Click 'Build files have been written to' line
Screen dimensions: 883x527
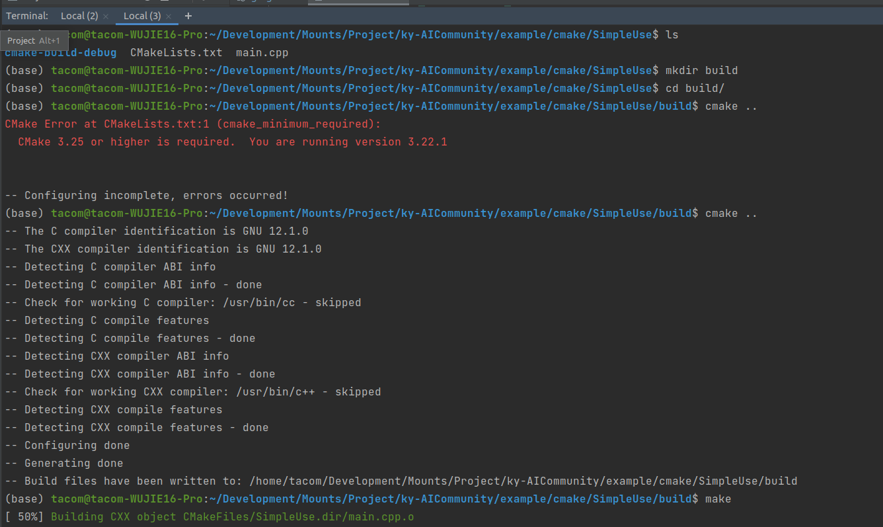401,481
